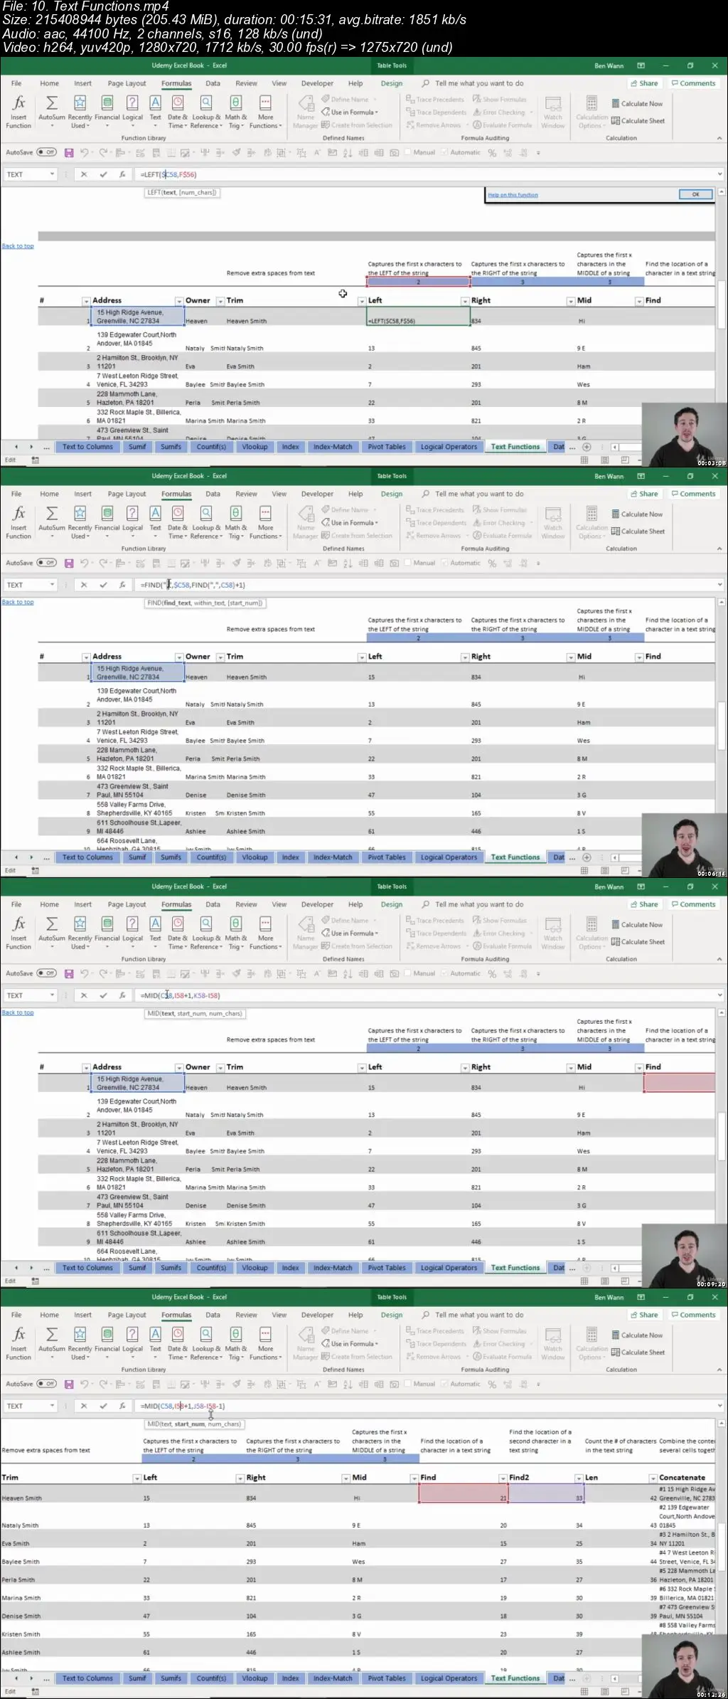Open Text functions icon in the 00:06:14 frame
The height and width of the screenshot is (1699, 728).
155,514
